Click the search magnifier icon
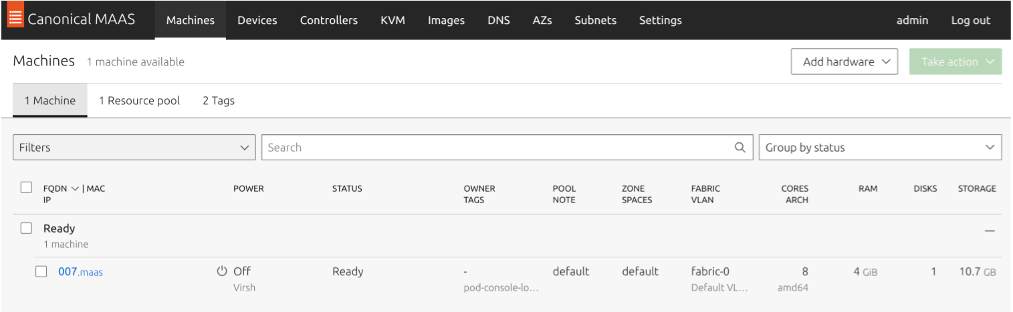1013x312 pixels. coord(740,148)
